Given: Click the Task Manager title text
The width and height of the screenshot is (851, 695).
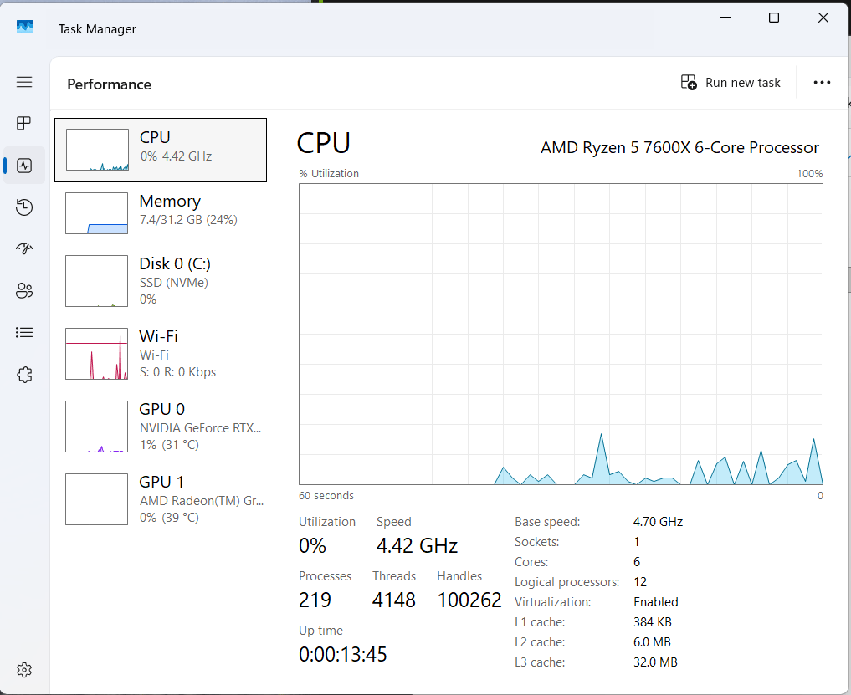Looking at the screenshot, I should [x=97, y=29].
